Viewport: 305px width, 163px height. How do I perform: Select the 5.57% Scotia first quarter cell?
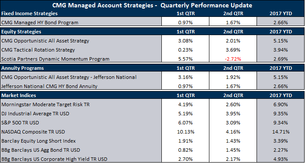pyautogui.click(x=185, y=59)
